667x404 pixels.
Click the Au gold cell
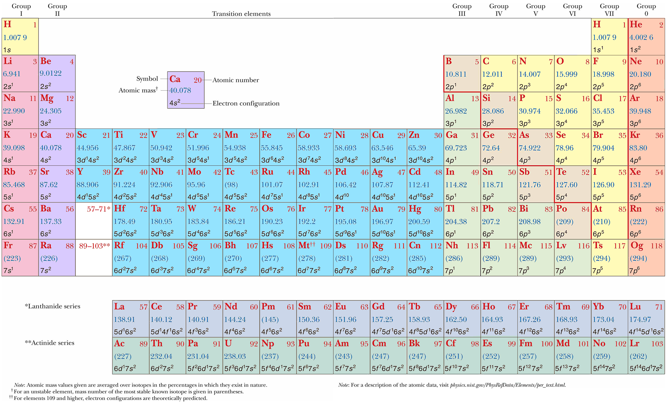[389, 221]
